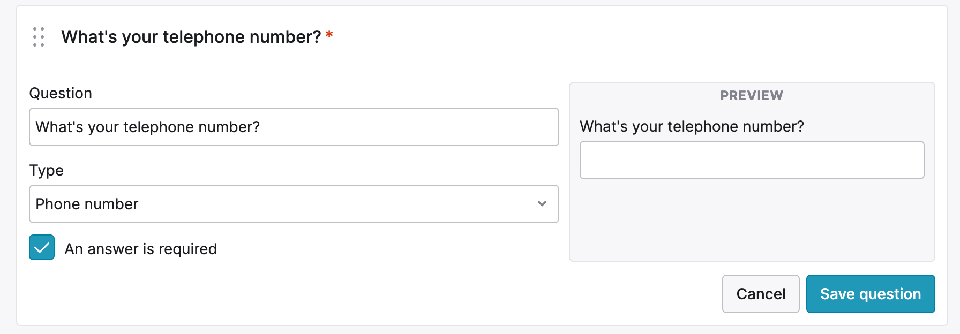Untick the answer required checkbox
The height and width of the screenshot is (334, 960).
(x=42, y=247)
